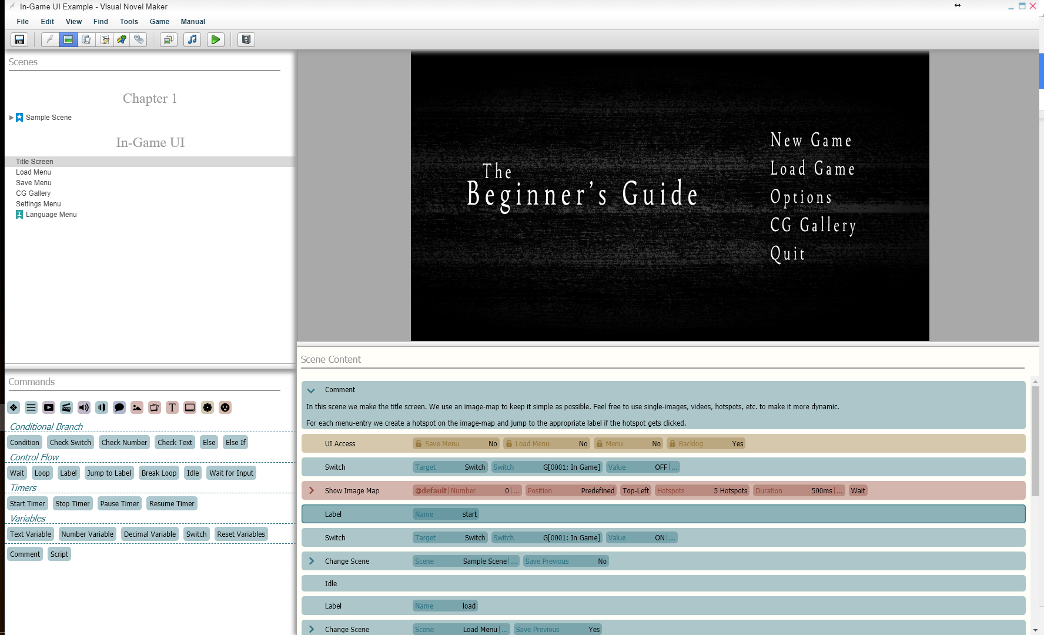Toggle the Backlog UI access field

click(x=706, y=444)
